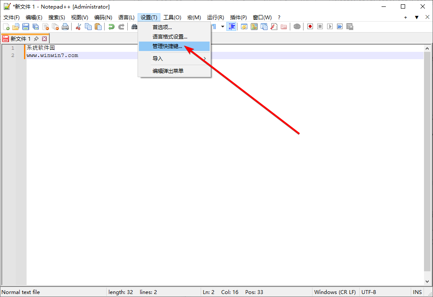Click line number 1 in the margin
The width and height of the screenshot is (433, 297).
click(x=13, y=48)
